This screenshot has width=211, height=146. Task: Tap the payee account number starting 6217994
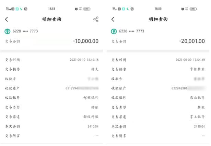pyautogui.click(x=82, y=88)
